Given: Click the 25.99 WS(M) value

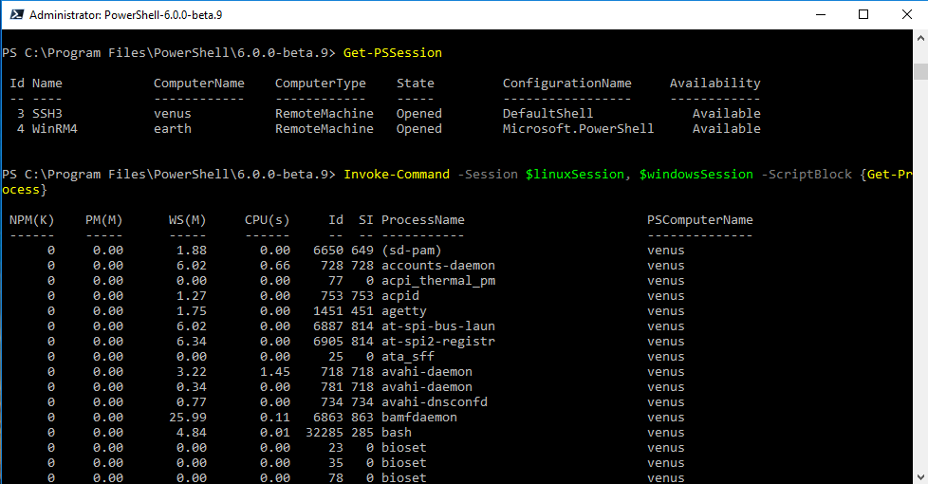Looking at the screenshot, I should tap(188, 418).
